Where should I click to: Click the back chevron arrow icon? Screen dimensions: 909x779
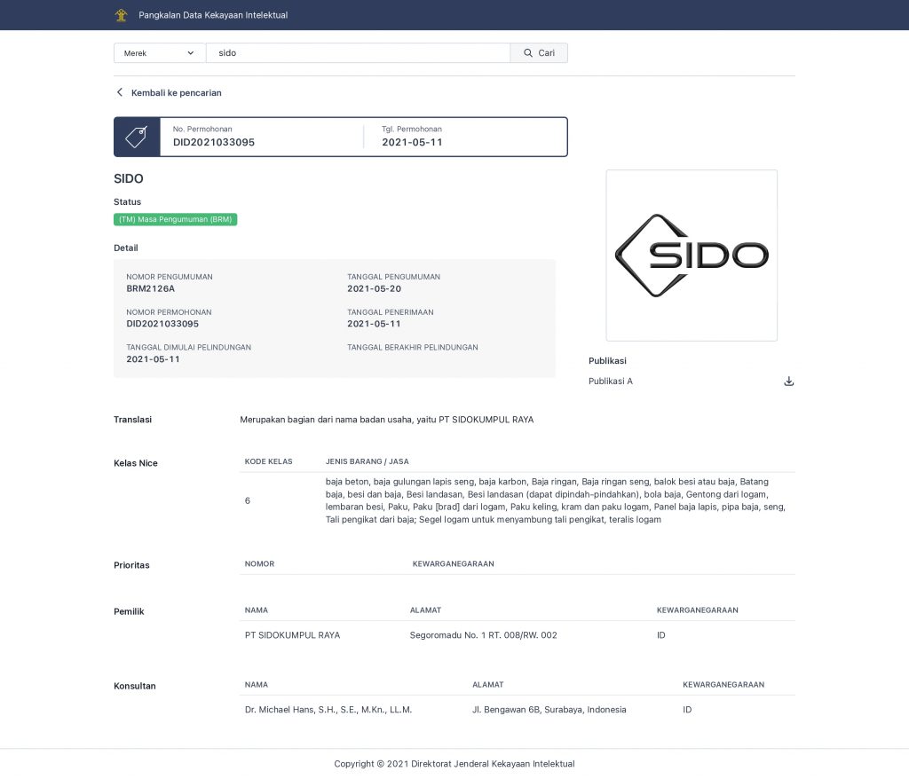[120, 92]
